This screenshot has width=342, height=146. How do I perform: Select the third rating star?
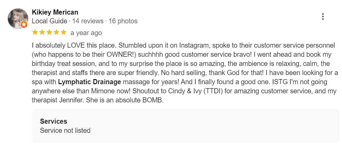pos(49,33)
